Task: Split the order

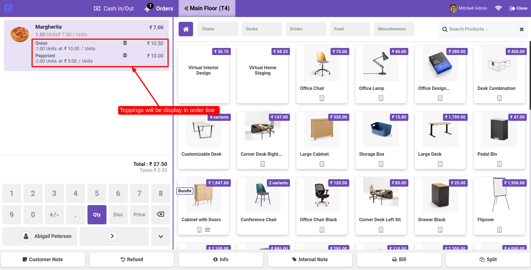Action: pyautogui.click(x=488, y=260)
